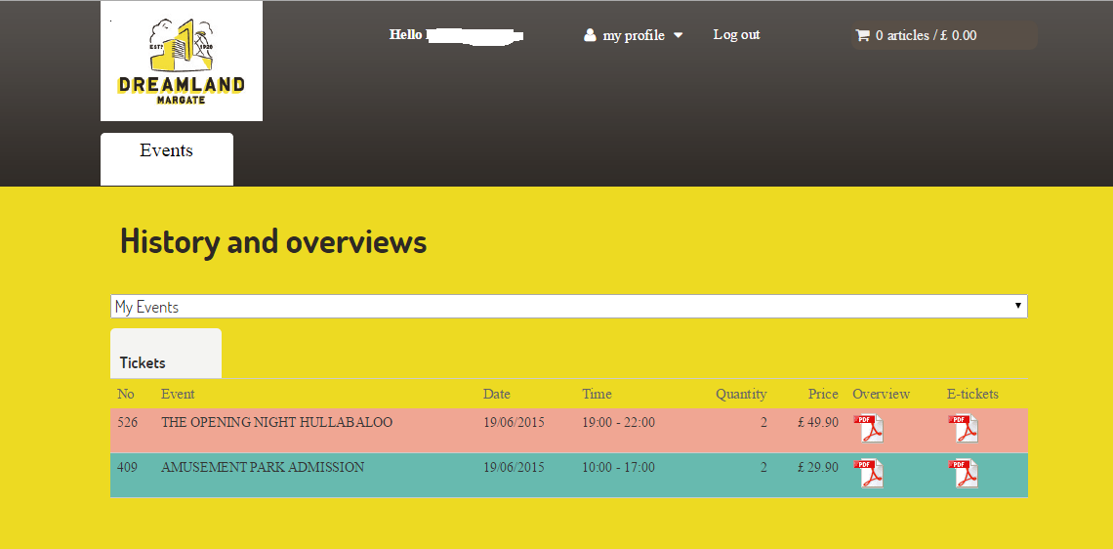Open the my profile menu
The image size is (1113, 549).
point(634,35)
